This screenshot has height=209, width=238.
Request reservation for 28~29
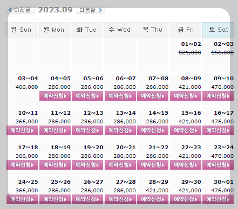pyautogui.click(x=153, y=199)
